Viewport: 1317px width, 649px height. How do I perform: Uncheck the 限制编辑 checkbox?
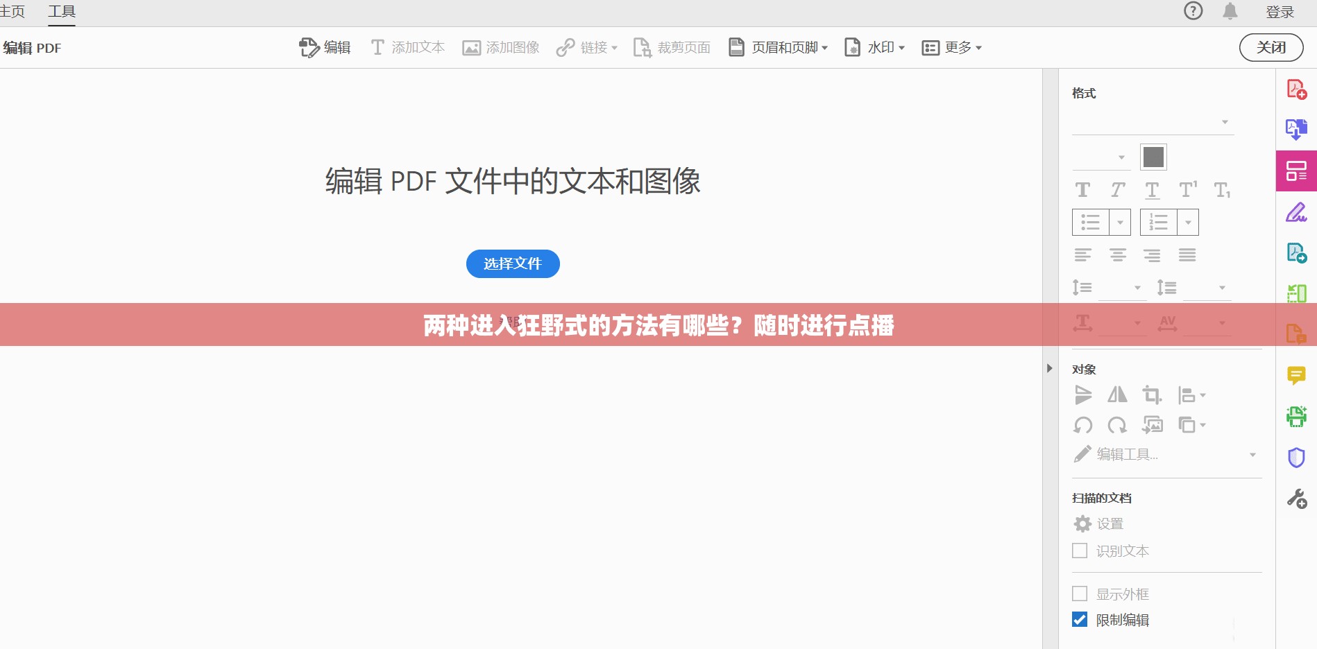(1080, 619)
